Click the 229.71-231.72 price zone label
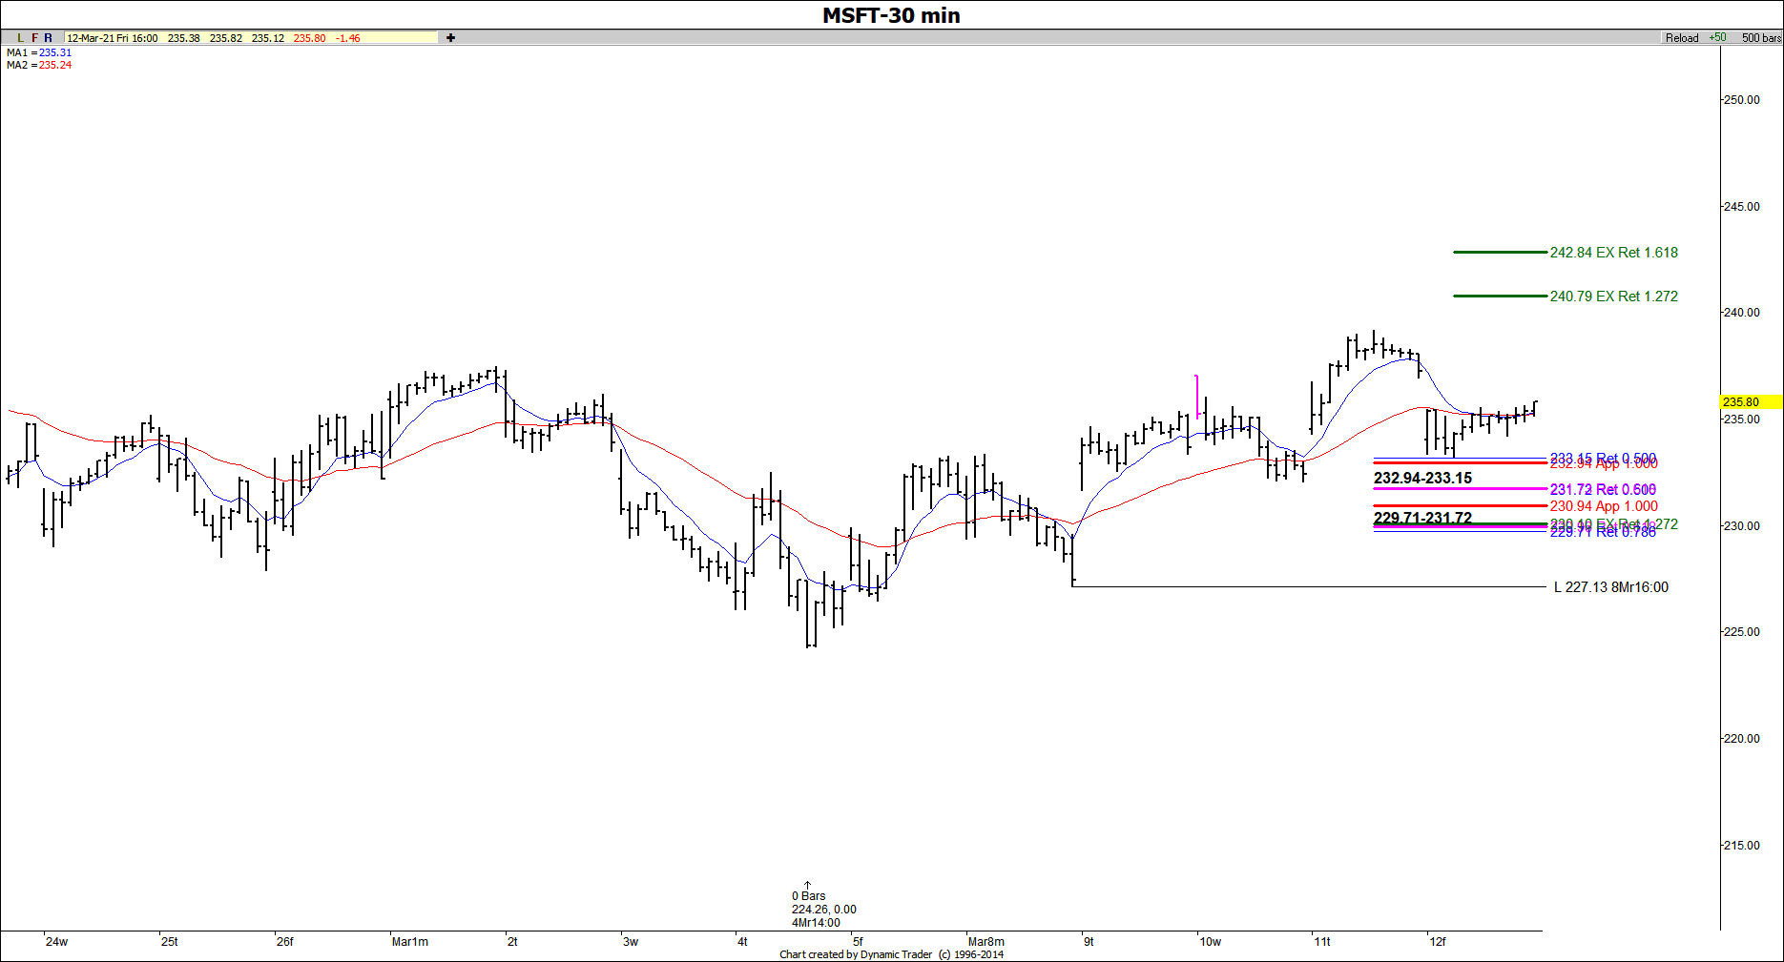 coord(1422,518)
